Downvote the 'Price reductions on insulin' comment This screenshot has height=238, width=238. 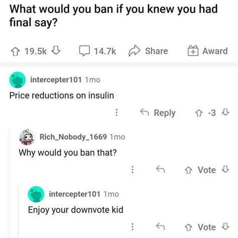[x=225, y=112]
